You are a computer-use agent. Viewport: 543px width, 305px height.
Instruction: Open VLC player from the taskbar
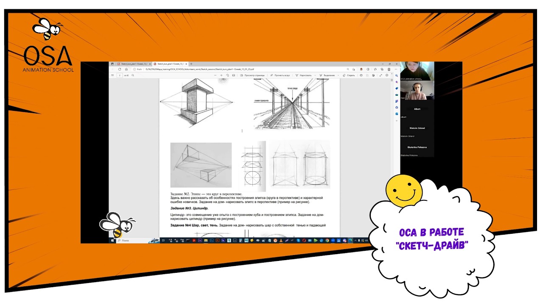281,240
